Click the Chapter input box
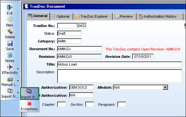This screenshot has height=117, width=186. click(x=62, y=104)
